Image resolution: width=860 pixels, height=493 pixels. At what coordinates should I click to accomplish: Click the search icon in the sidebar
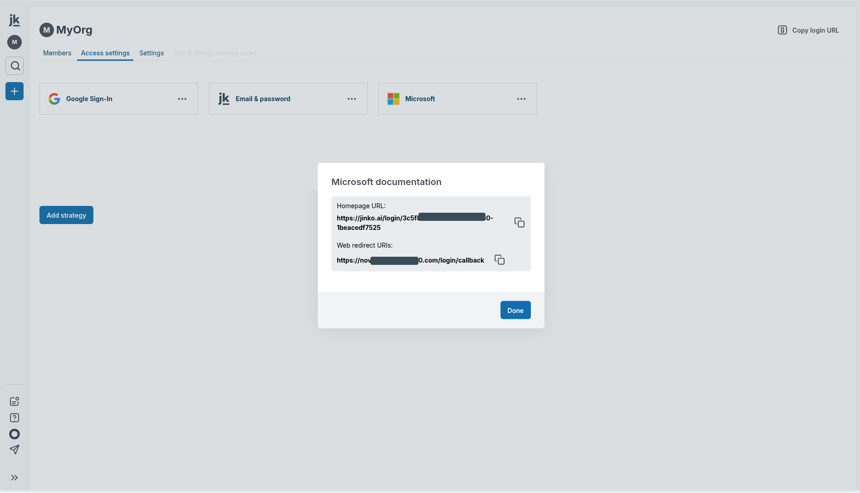[14, 66]
